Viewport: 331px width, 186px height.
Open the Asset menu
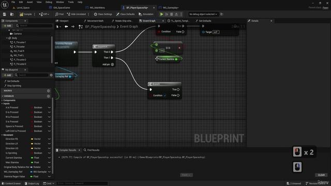(29, 2)
